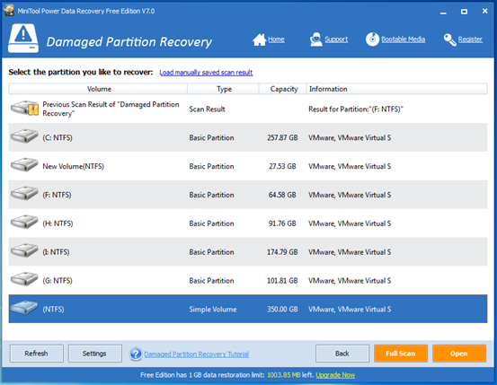Select the F: NTFS partition row
Screen dimensions: 497x385
tap(248, 195)
